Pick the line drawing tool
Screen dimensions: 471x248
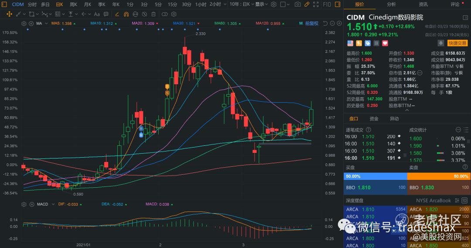pyautogui.click(x=18, y=14)
